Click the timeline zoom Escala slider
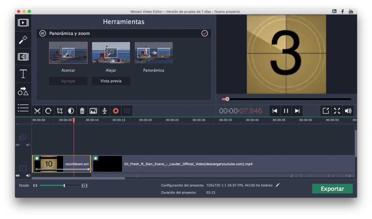This screenshot has height=219, width=372. [x=59, y=186]
